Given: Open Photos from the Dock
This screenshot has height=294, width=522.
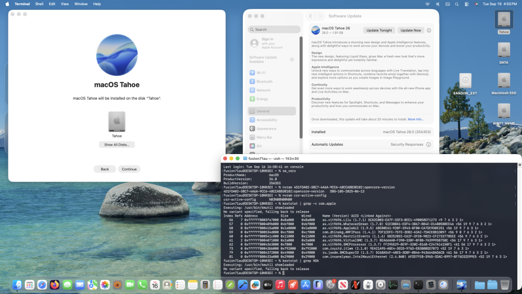Looking at the screenshot, I should point(105,285).
